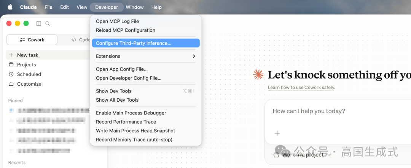This screenshot has height=168, width=411.
Task: Choose Open App Config File…
Action: point(146,69)
